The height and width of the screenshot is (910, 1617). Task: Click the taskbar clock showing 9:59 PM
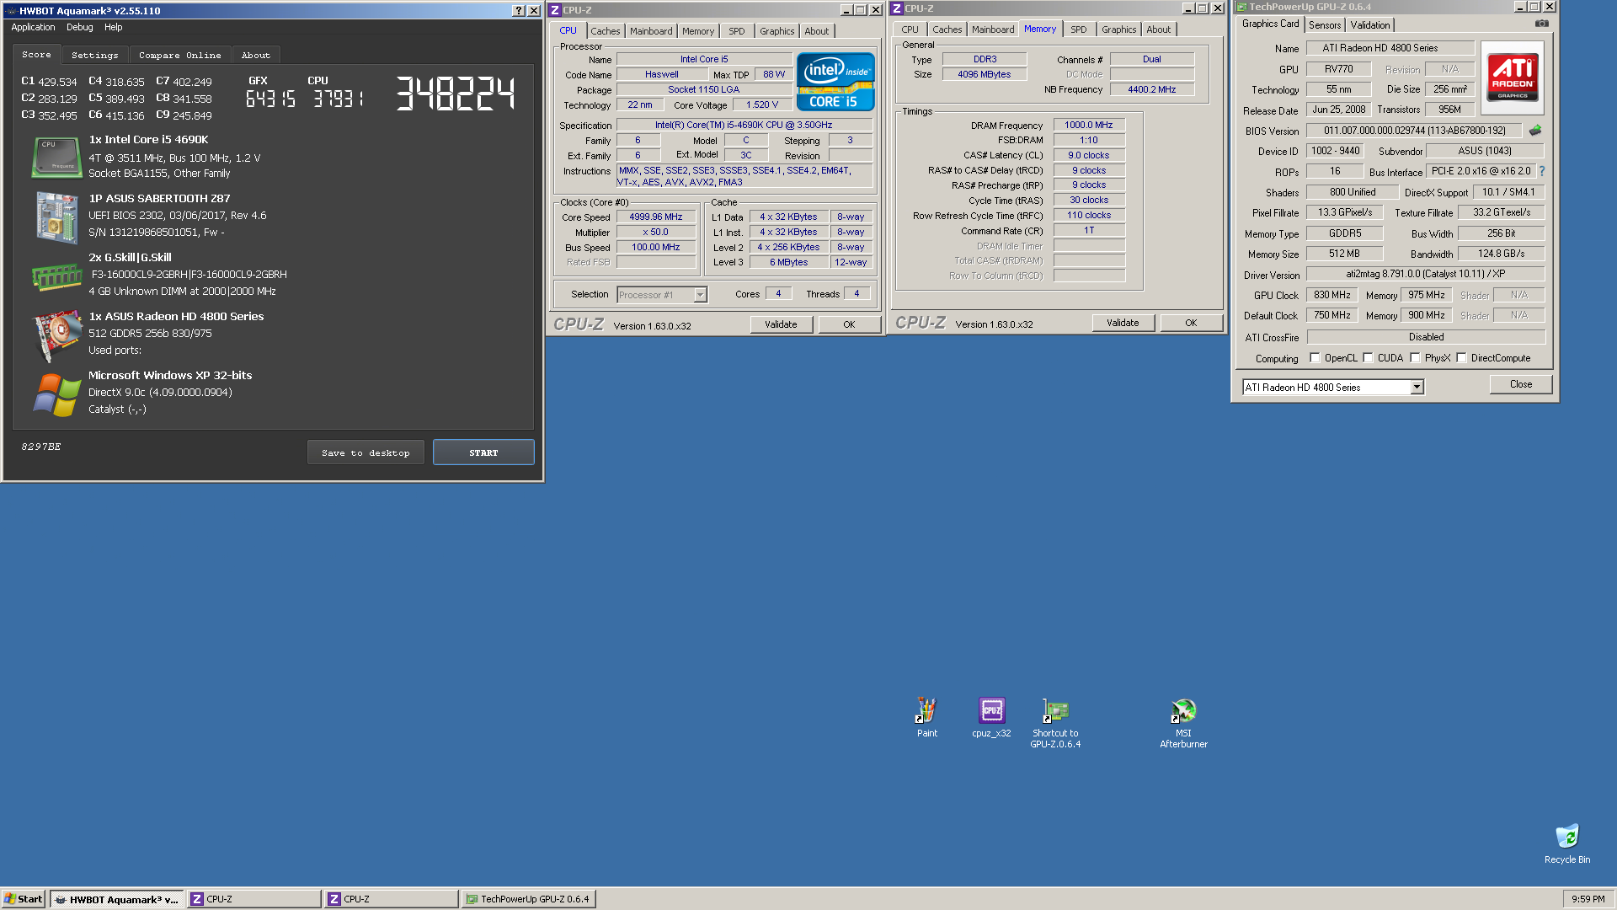(1588, 899)
